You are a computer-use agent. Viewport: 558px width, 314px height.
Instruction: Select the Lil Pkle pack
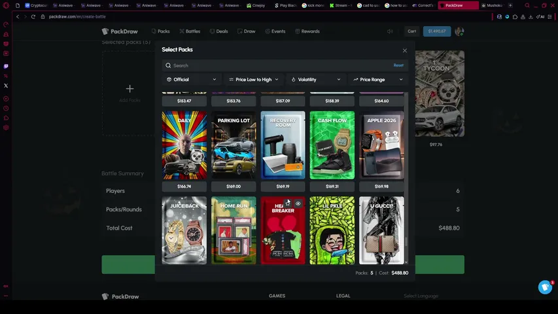click(x=332, y=230)
